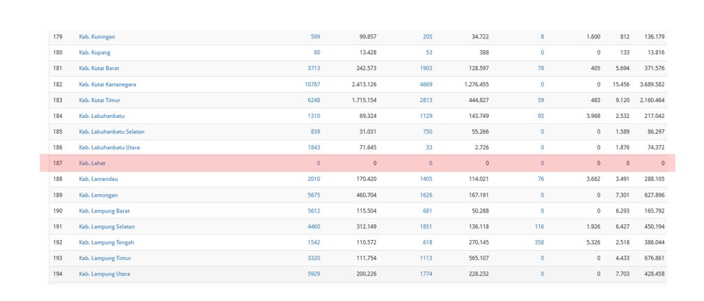Click the 3.689.582 total cell
This screenshot has width=704, height=301.
(x=650, y=84)
